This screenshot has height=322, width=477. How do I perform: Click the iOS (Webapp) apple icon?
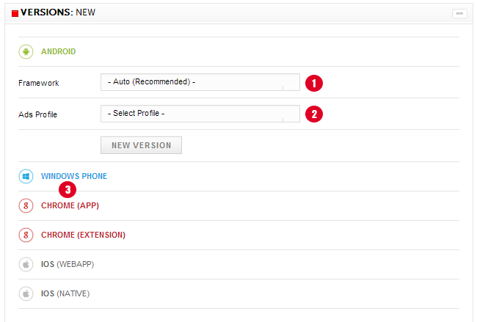point(26,265)
